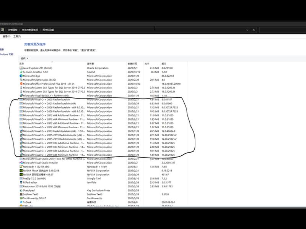306x229 pixels.
Task: Click the NVIDIA PhysX icon
Action: click(x=21, y=171)
